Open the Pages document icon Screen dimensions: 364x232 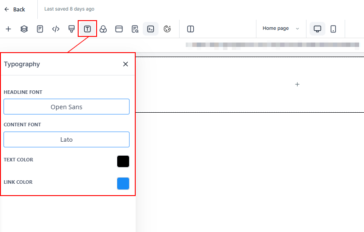[x=40, y=29]
